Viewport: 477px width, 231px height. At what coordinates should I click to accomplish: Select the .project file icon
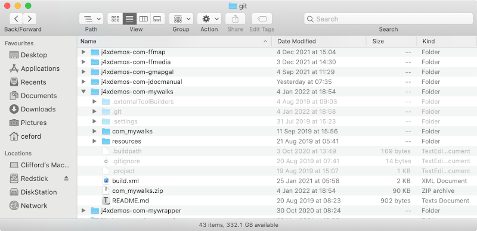pos(106,171)
